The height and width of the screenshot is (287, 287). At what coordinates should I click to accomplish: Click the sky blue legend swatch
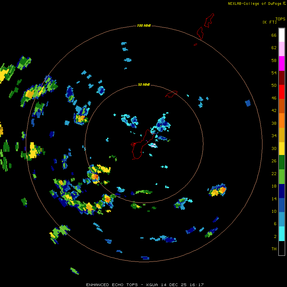282,219
